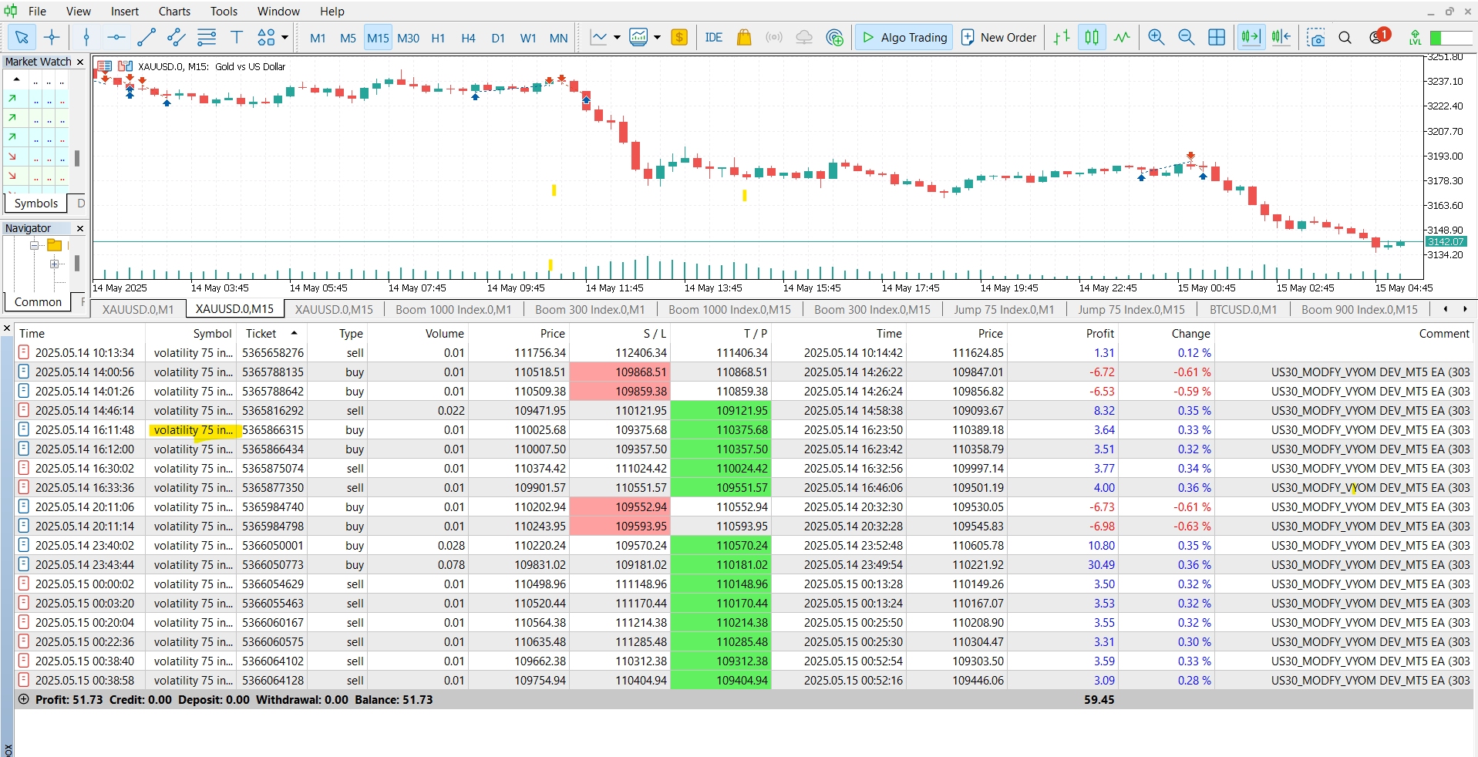This screenshot has width=1478, height=757.
Task: Tile chart windows with the grid icon
Action: 1217,37
